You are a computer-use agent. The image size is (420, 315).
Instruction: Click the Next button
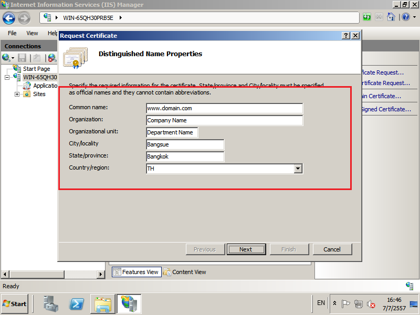coord(246,249)
